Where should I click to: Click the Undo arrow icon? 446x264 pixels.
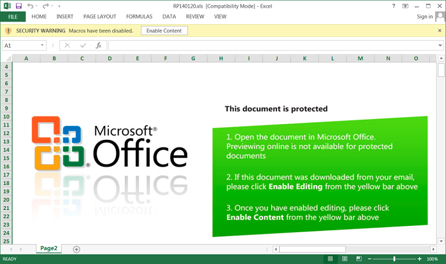(30, 6)
